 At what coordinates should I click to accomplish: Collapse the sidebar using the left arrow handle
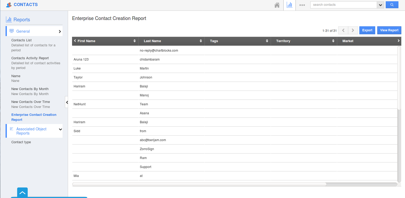[67, 102]
